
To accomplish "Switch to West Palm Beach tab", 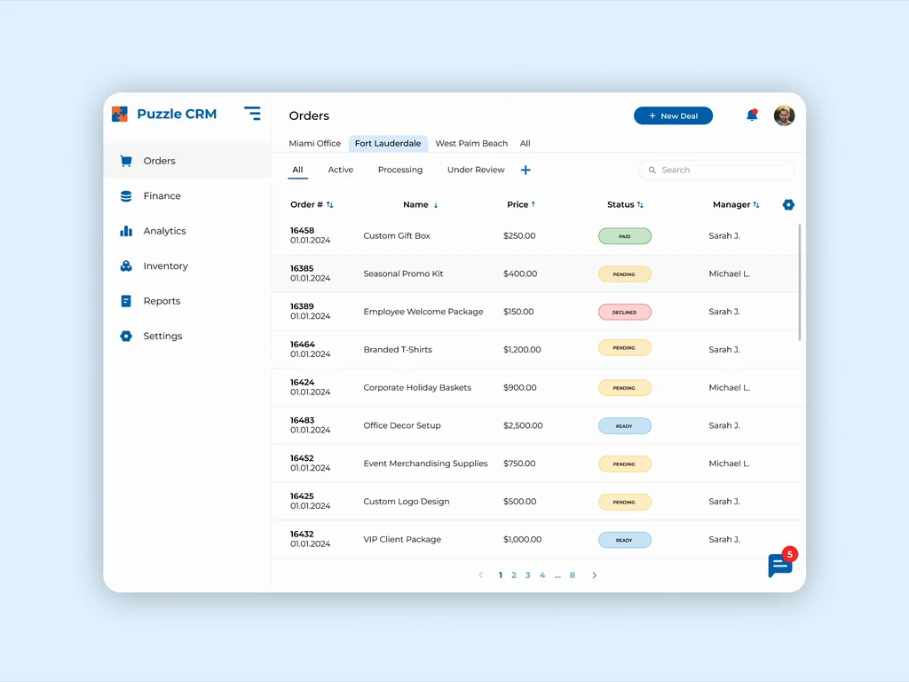I will 471,143.
